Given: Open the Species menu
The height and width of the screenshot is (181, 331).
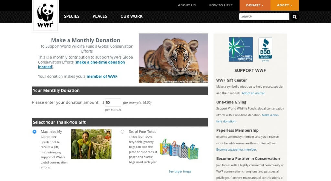Looking at the screenshot, I should (71, 16).
